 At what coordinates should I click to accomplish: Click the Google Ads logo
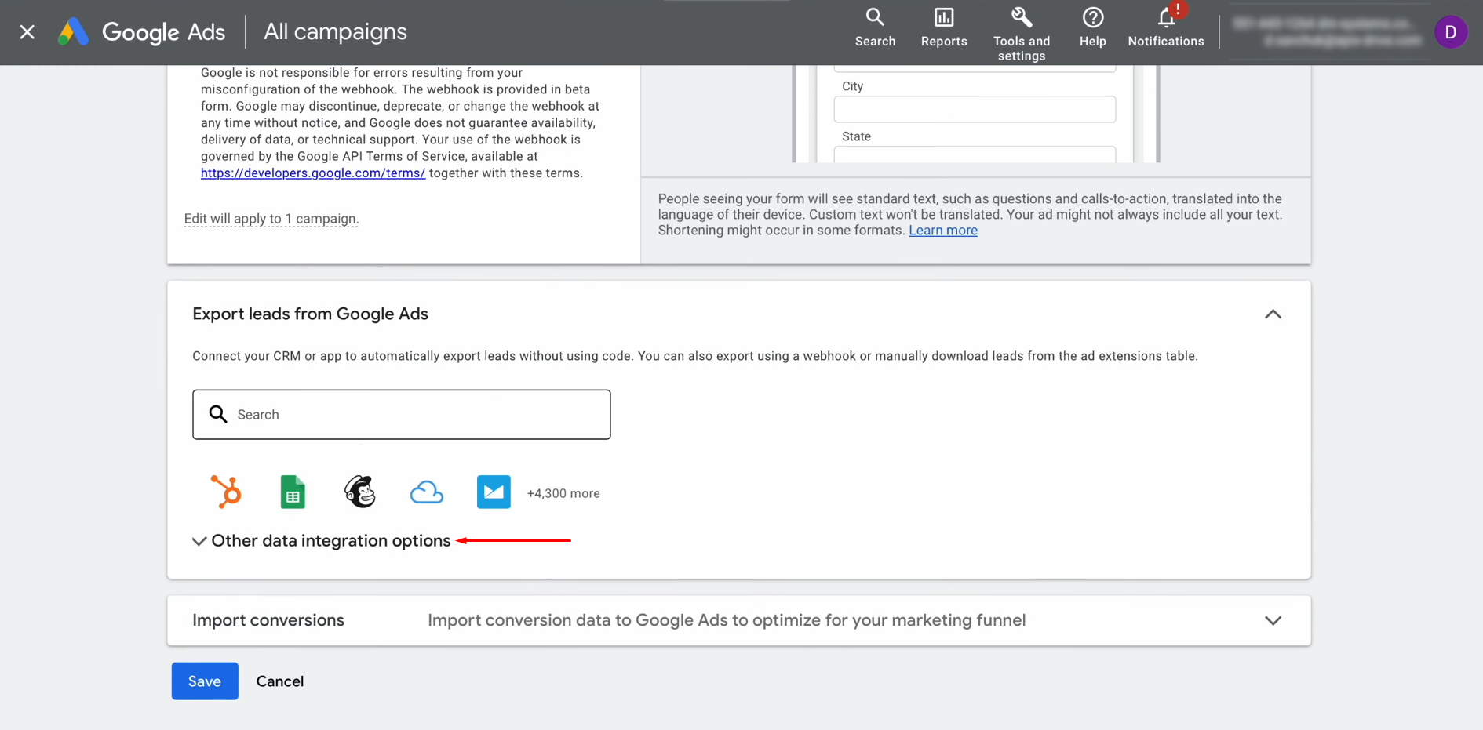pyautogui.click(x=141, y=31)
